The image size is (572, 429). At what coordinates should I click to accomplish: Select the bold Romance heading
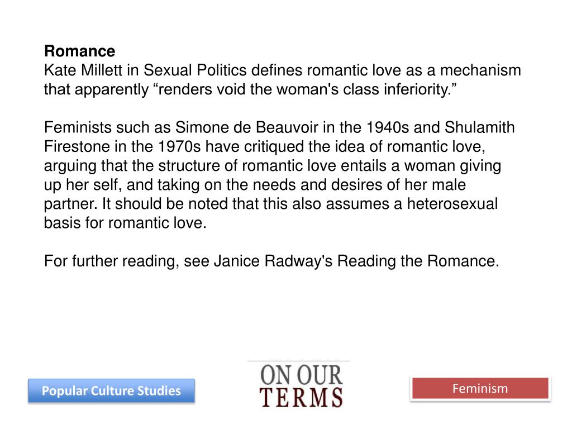(x=79, y=51)
